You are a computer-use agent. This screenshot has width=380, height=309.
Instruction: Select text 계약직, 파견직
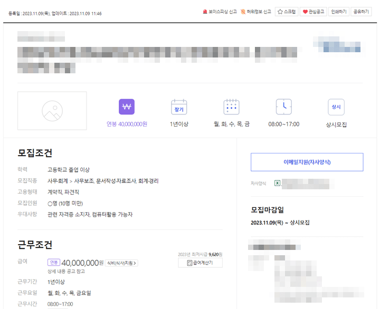[63, 192]
